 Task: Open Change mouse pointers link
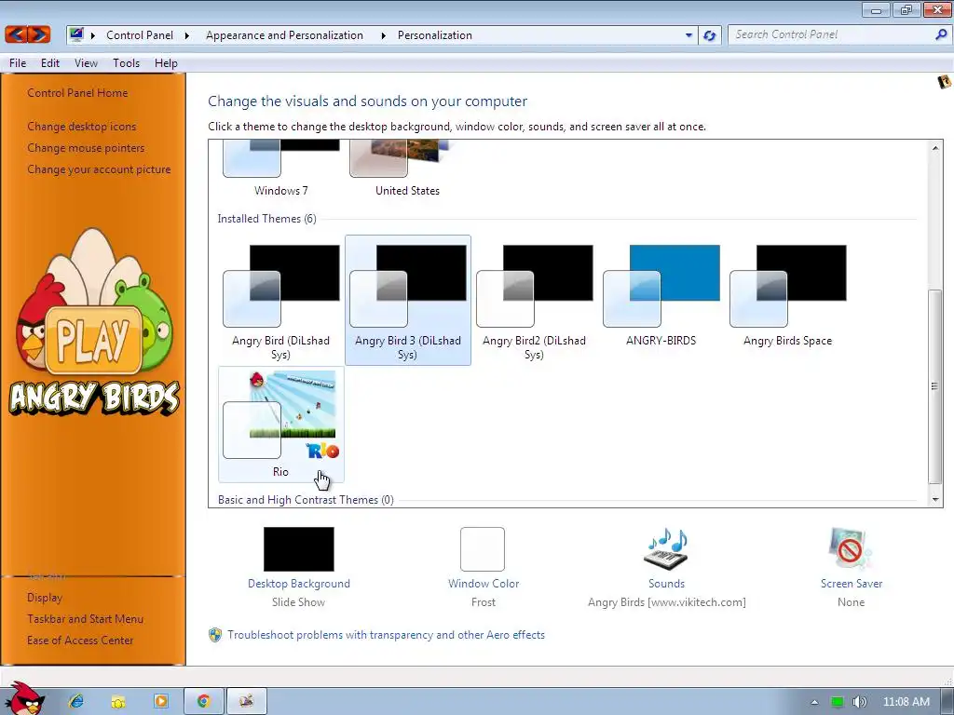point(86,148)
